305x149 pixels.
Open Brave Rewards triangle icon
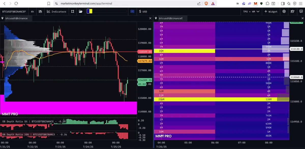click(x=213, y=4)
